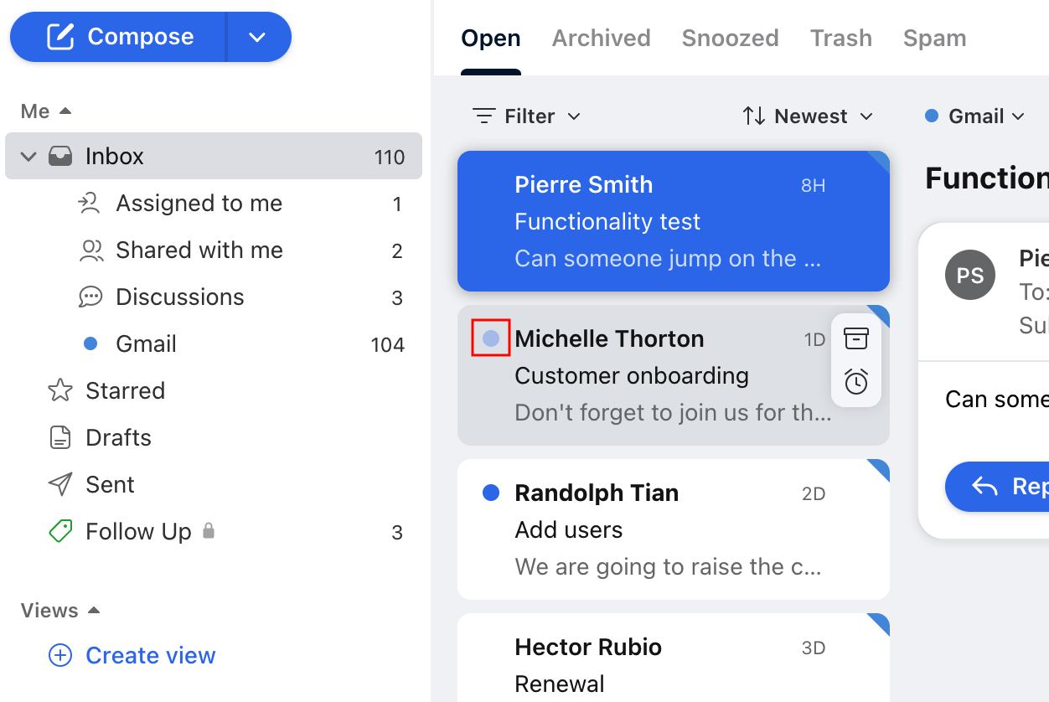Screen dimensions: 1049x702
Task: Click the Sent paper plane icon
Action: (59, 483)
